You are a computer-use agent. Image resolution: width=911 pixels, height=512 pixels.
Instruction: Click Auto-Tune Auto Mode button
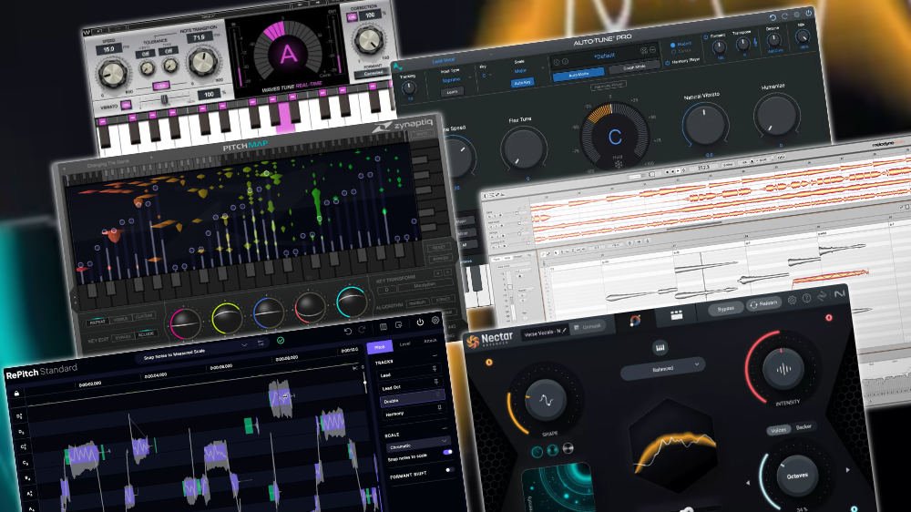[x=579, y=75]
